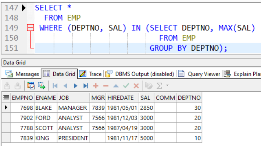
Task: Place cursor on GROUP BY DEPTNO line
Action: pos(148,48)
